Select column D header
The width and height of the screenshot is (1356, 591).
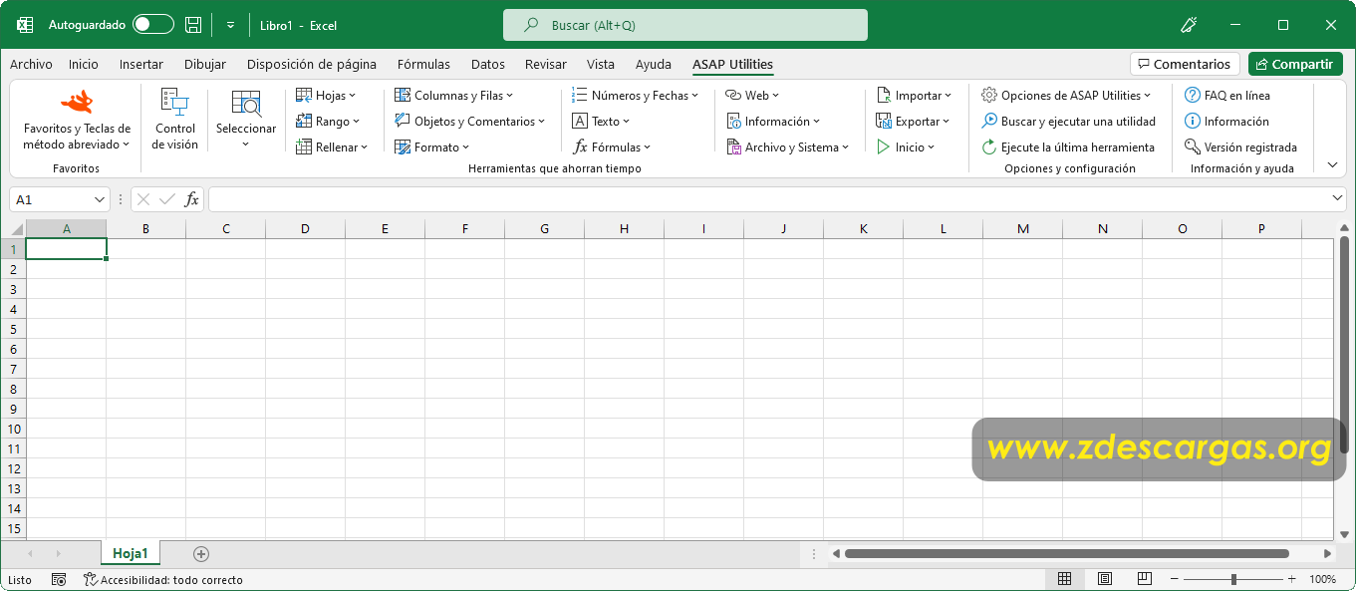click(305, 228)
